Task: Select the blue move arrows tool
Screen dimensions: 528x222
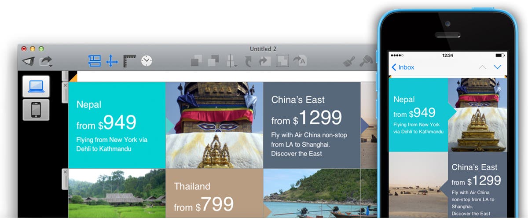Action: 112,61
